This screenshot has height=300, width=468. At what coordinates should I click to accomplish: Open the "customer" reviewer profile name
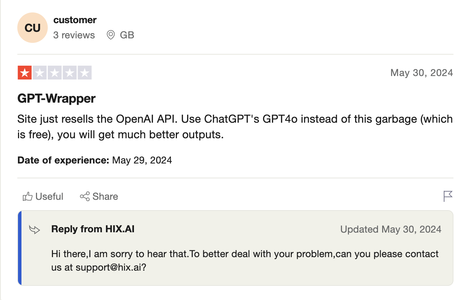coord(75,20)
